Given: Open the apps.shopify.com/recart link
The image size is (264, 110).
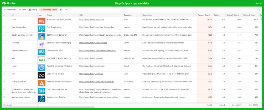Looking at the screenshot, I should point(92,66).
